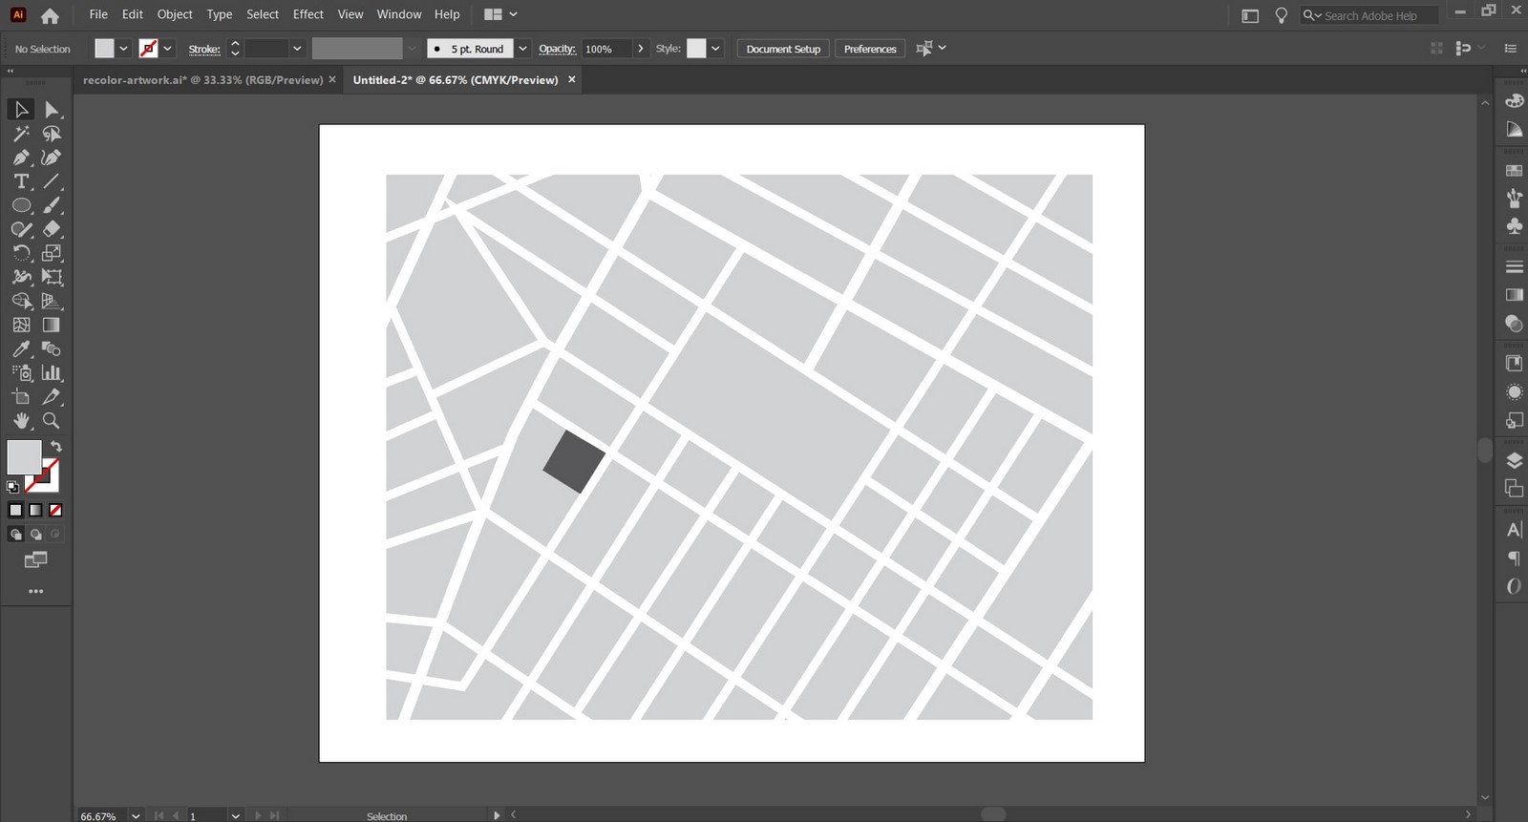Click the Preferences button
The height and width of the screenshot is (822, 1528).
point(870,49)
